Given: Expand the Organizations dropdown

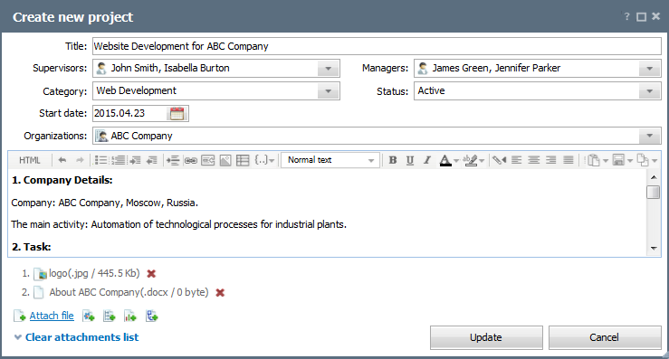Looking at the screenshot, I should click(649, 136).
